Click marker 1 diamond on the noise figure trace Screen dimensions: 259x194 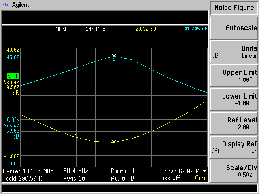pyautogui.click(x=114, y=140)
